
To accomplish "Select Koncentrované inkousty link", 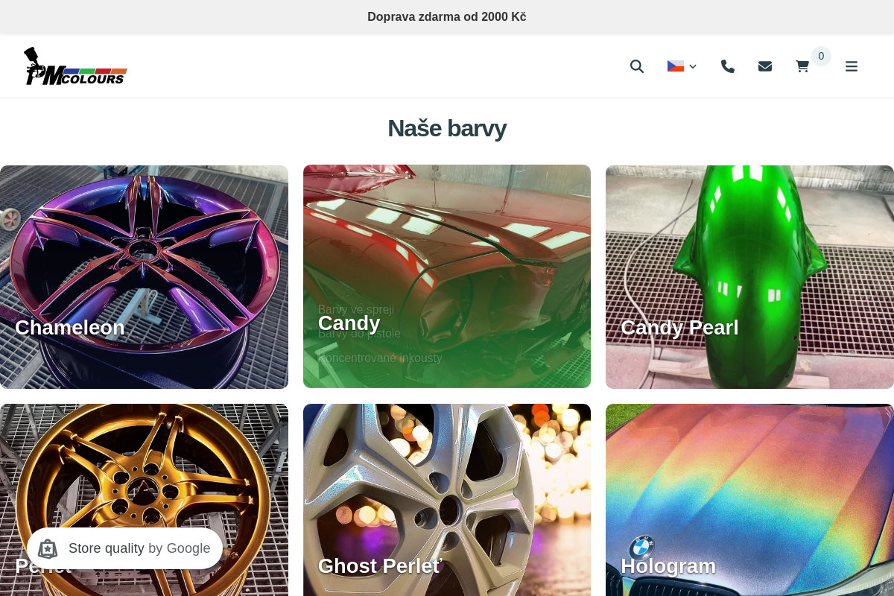I will tap(380, 358).
